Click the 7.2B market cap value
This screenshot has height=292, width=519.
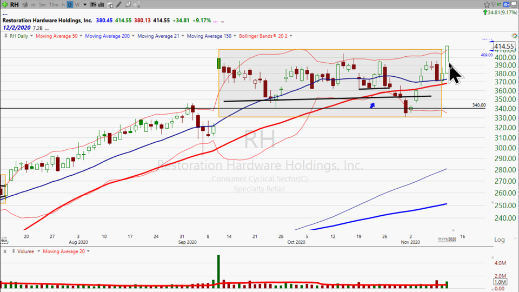[x=38, y=29]
